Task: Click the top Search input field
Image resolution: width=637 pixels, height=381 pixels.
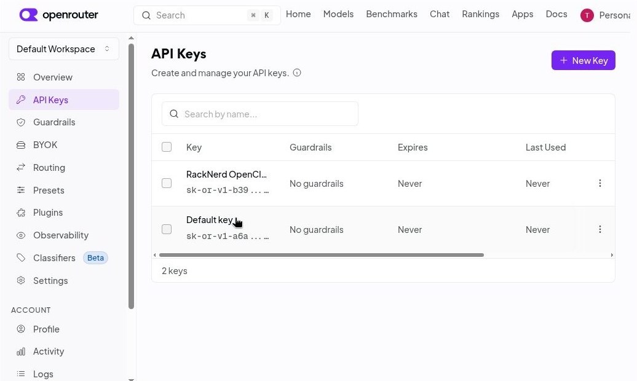Action: [207, 15]
